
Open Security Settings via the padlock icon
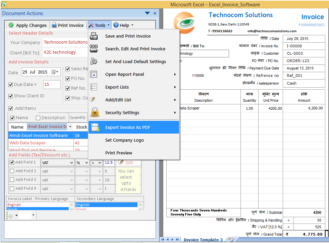pyautogui.click(x=94, y=113)
